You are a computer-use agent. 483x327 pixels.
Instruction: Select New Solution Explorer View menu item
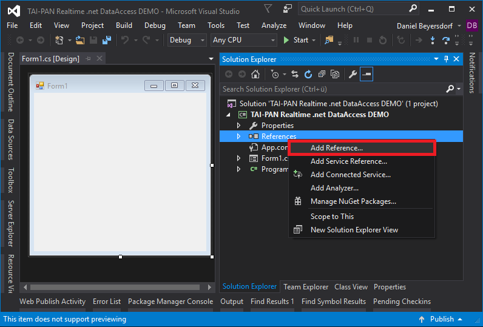[362, 230]
